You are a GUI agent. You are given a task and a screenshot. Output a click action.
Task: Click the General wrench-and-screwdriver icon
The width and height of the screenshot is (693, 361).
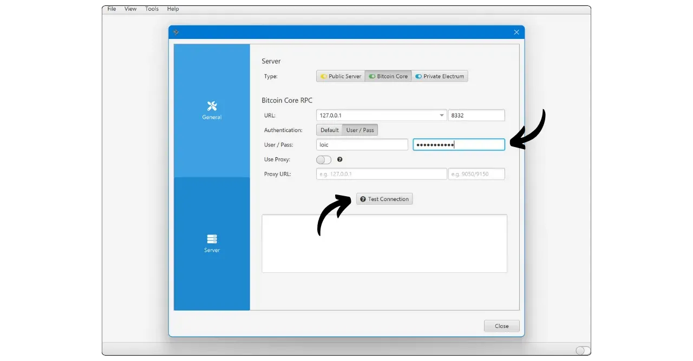pyautogui.click(x=212, y=106)
